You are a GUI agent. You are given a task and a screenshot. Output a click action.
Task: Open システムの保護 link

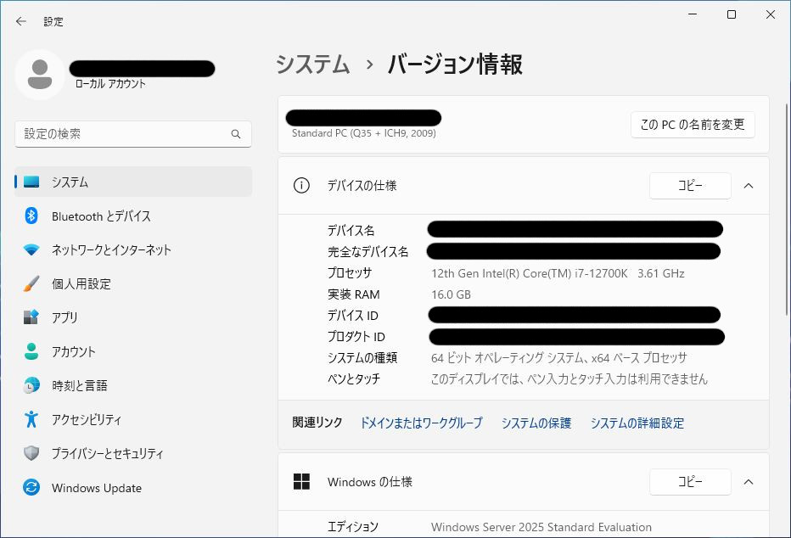click(536, 423)
